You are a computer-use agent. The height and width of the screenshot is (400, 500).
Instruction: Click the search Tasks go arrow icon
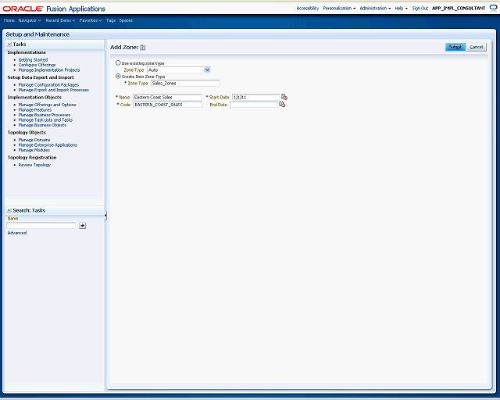pyautogui.click(x=82, y=226)
